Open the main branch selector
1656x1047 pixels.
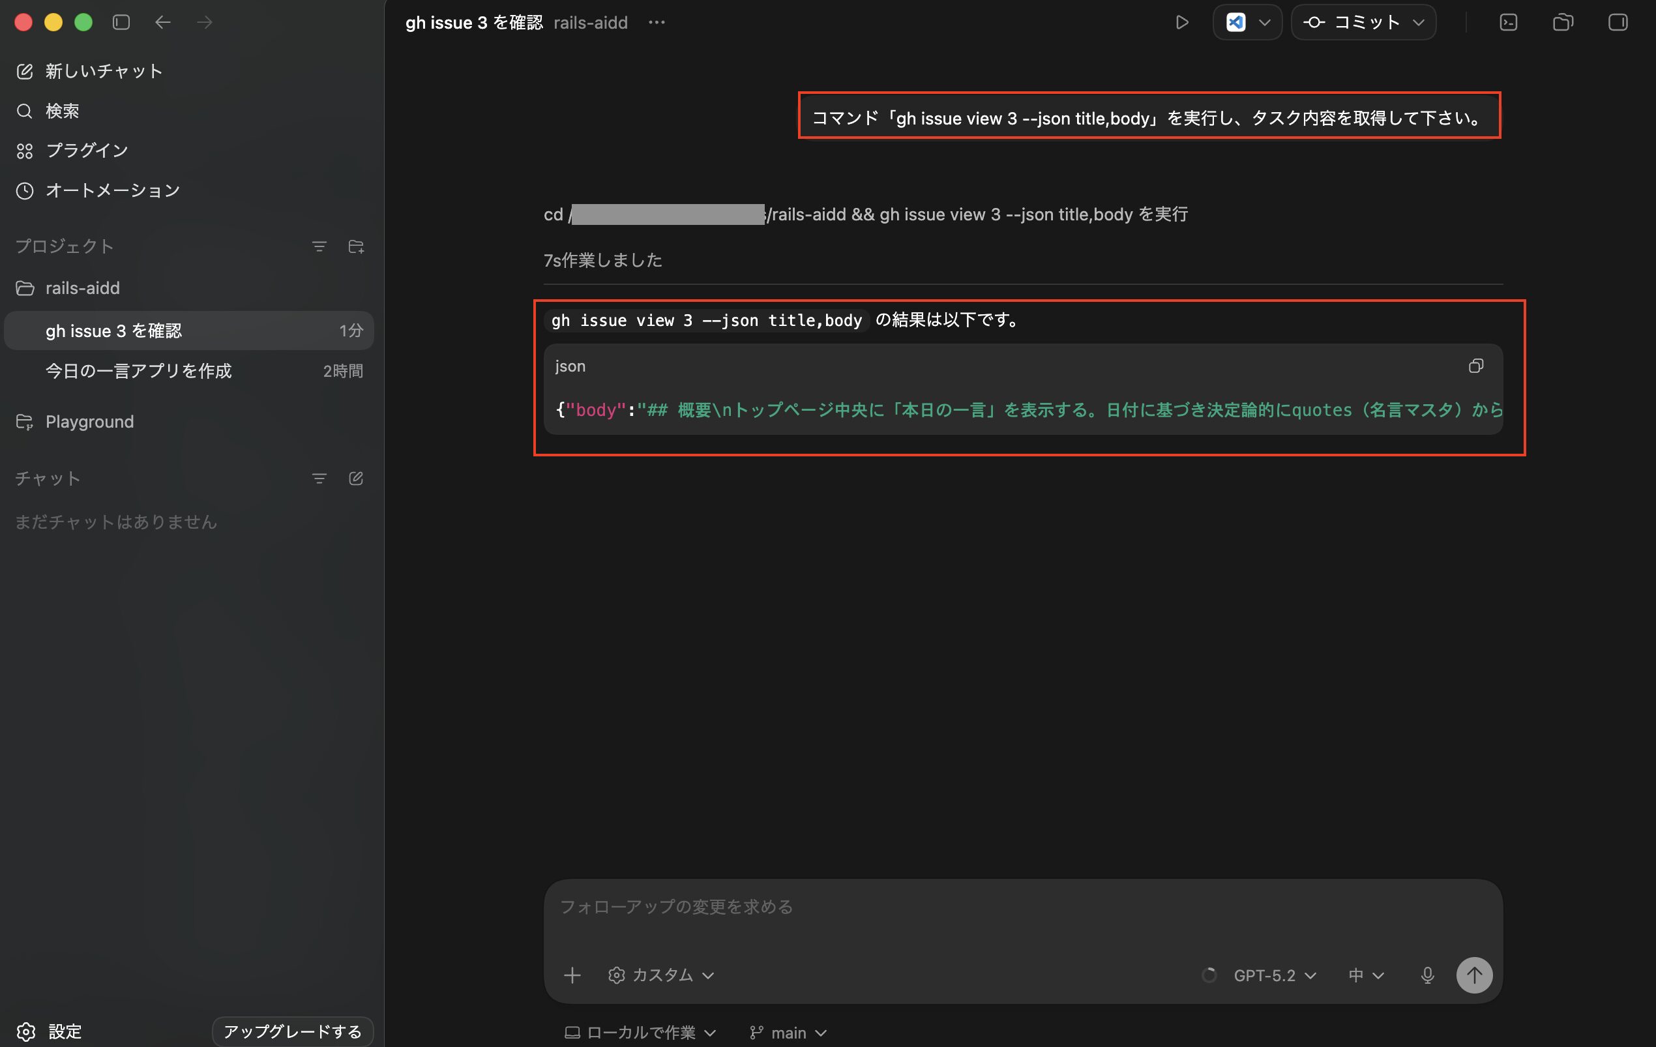click(788, 1033)
